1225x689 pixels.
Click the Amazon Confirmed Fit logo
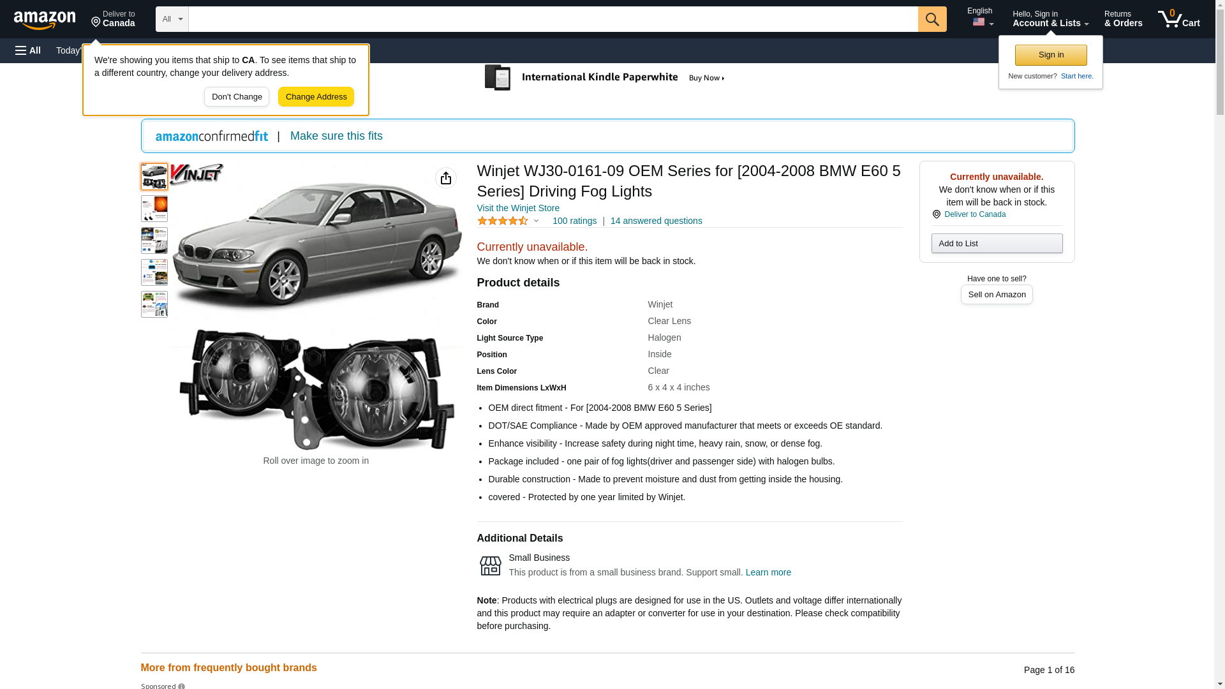pos(212,136)
